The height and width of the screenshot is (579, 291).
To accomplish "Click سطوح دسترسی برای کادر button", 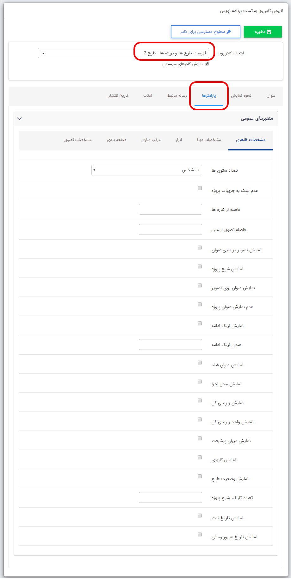I will click(x=206, y=32).
